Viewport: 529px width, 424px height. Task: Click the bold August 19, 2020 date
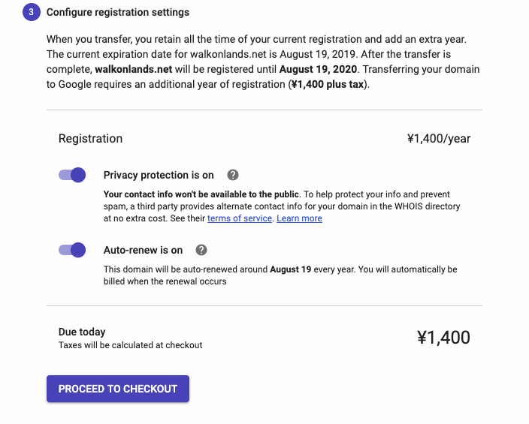coord(318,69)
